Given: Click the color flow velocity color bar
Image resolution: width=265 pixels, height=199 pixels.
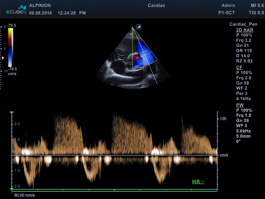Looking at the screenshot, I should [10, 47].
